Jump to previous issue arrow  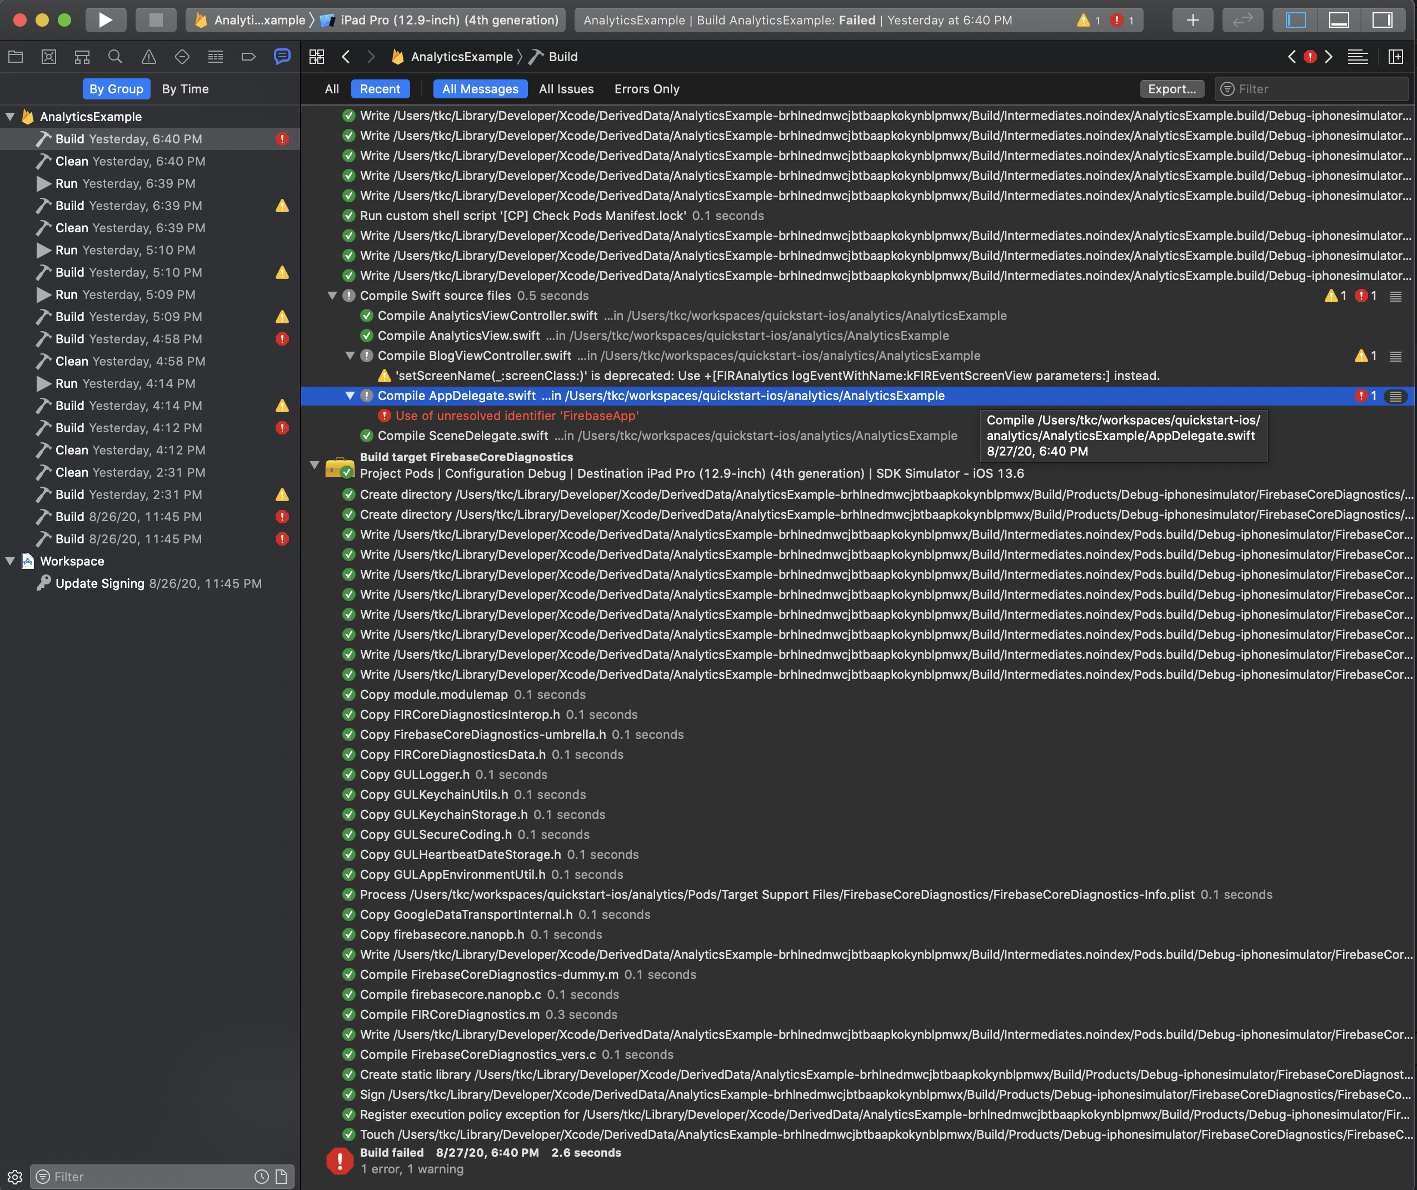(1291, 57)
